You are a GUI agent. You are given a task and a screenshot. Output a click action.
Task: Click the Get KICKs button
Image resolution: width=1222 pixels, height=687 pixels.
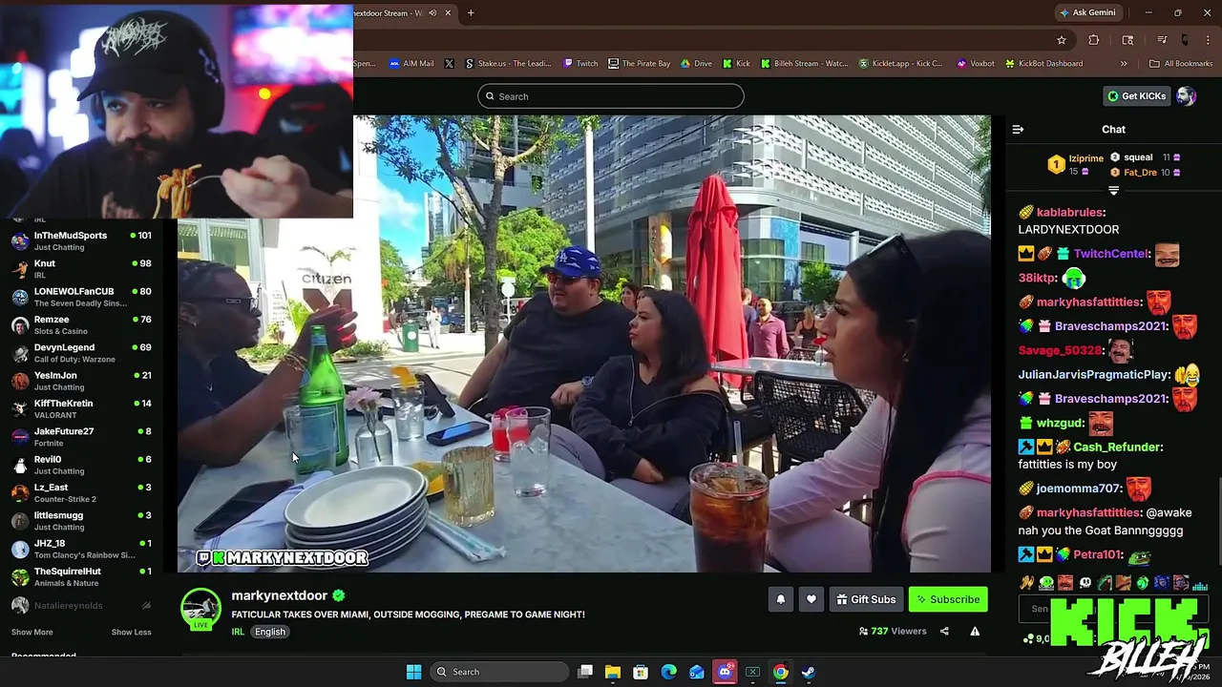1136,96
